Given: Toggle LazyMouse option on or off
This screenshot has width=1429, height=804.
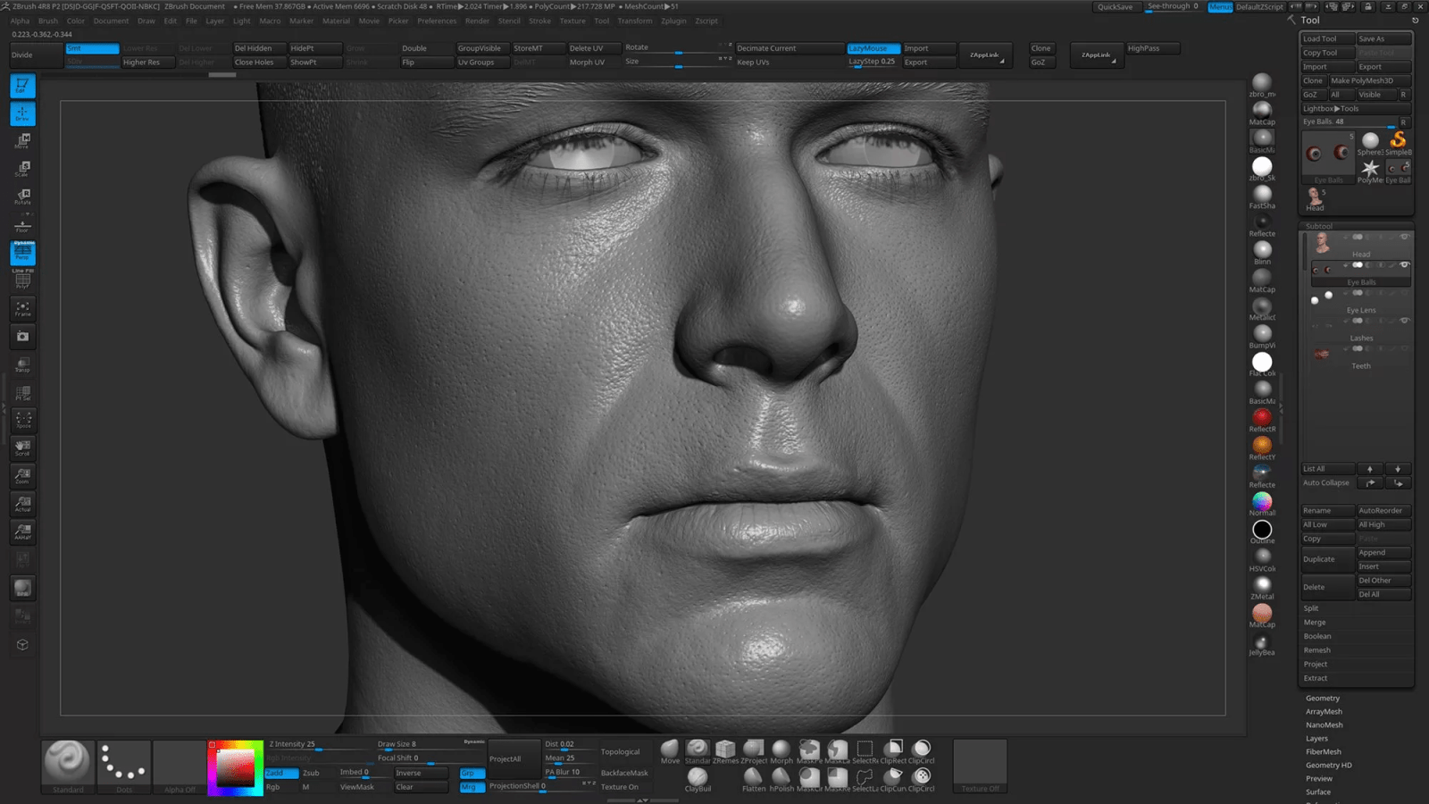Looking at the screenshot, I should pyautogui.click(x=873, y=48).
